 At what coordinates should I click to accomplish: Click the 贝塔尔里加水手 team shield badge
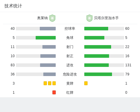click(89, 18)
